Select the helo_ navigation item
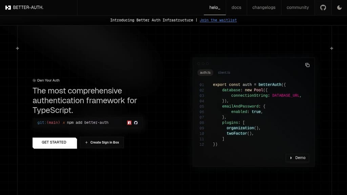Image resolution: width=347 pixels, height=195 pixels. point(215,7)
